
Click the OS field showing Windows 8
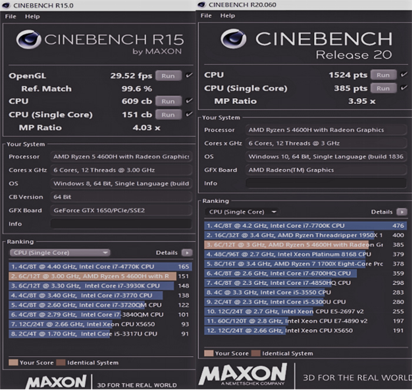coord(121,183)
